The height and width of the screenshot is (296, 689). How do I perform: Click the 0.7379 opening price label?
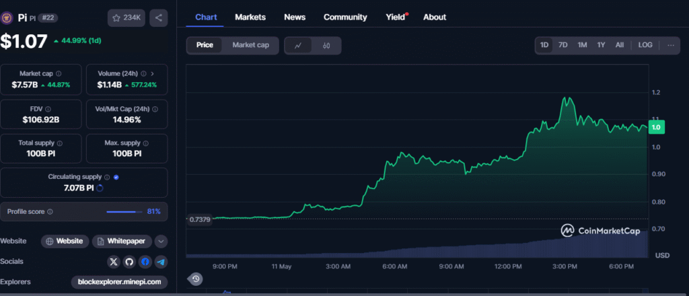click(x=199, y=219)
